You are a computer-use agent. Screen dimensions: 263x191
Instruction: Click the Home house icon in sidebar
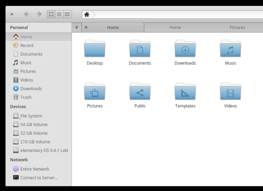(16, 37)
